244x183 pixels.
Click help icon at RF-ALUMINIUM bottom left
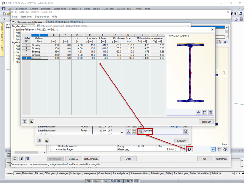pyautogui.click(x=15, y=159)
